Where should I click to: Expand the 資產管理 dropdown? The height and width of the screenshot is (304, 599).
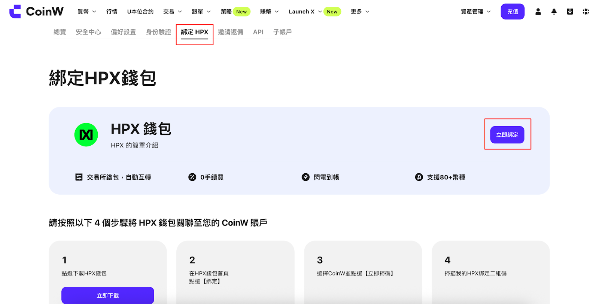(x=476, y=12)
